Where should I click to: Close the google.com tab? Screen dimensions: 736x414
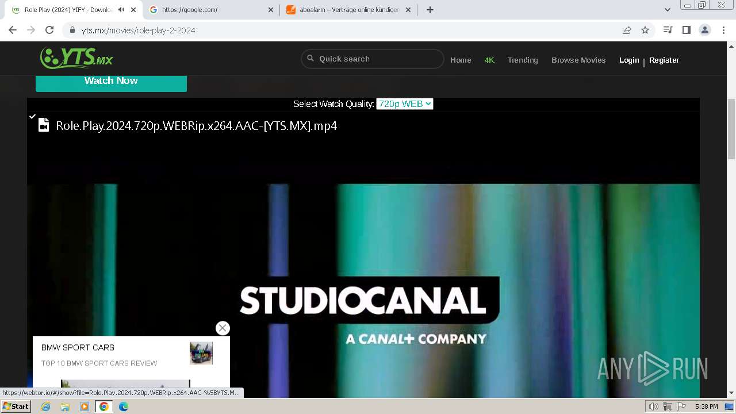(271, 10)
